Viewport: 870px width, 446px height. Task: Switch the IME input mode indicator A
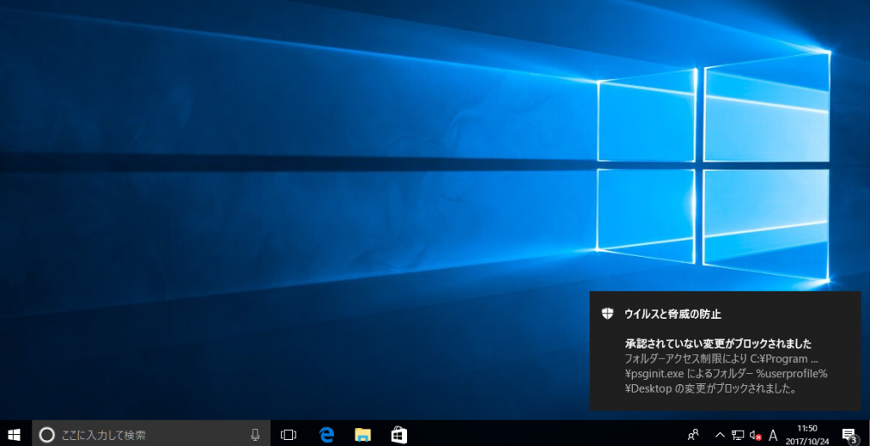(773, 435)
